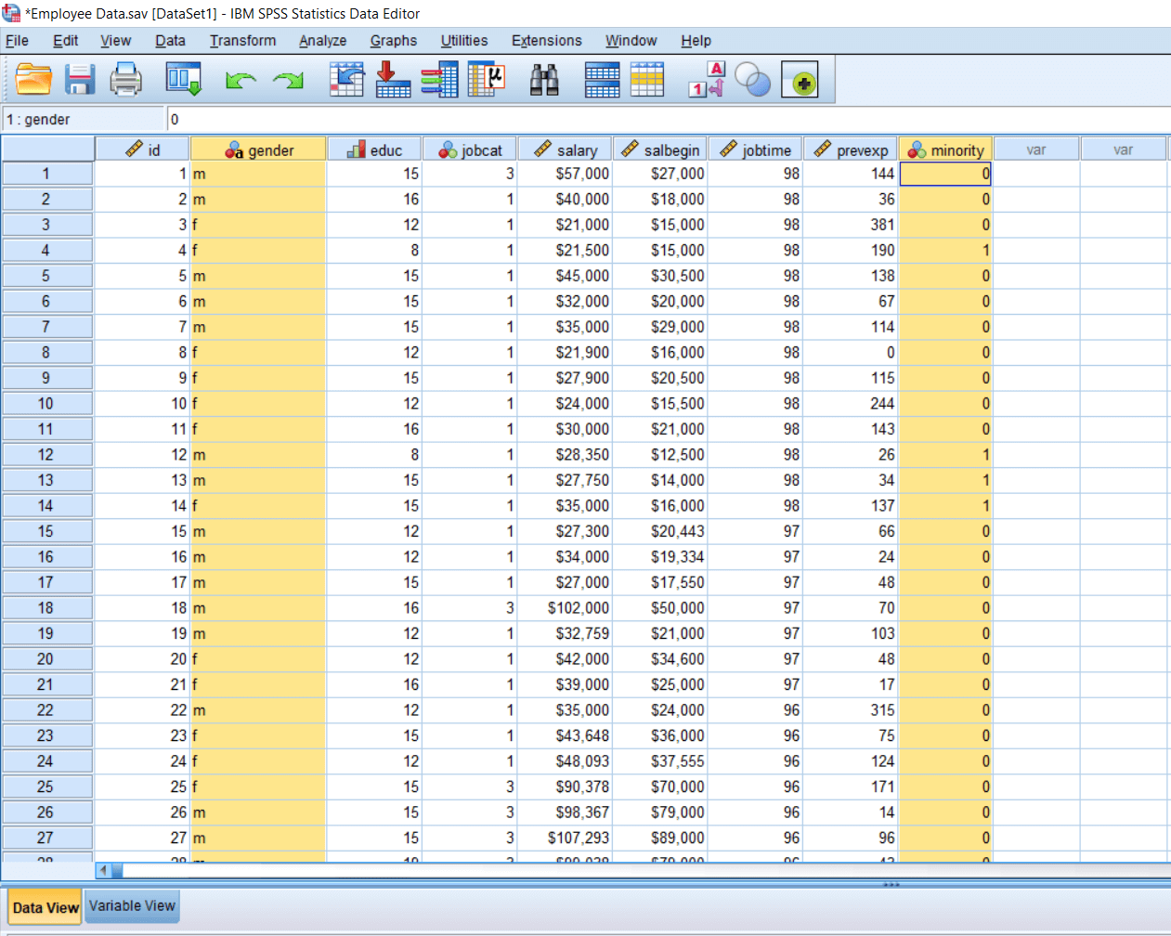Click salary cell $107,293
1171x936 pixels.
(x=565, y=838)
